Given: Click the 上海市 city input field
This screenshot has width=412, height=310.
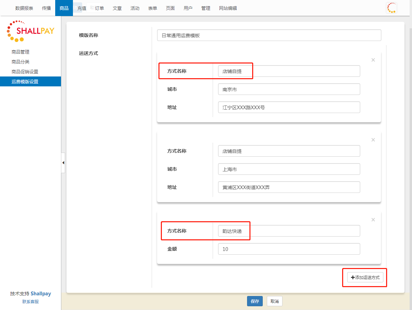Looking at the screenshot, I should 289,169.
